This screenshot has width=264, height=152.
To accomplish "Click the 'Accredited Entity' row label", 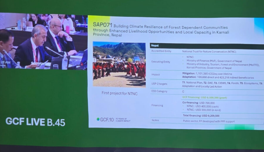I will click(x=161, y=51).
